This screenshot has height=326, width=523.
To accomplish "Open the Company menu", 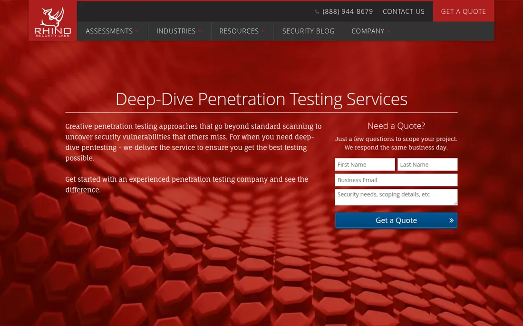I will [x=368, y=31].
